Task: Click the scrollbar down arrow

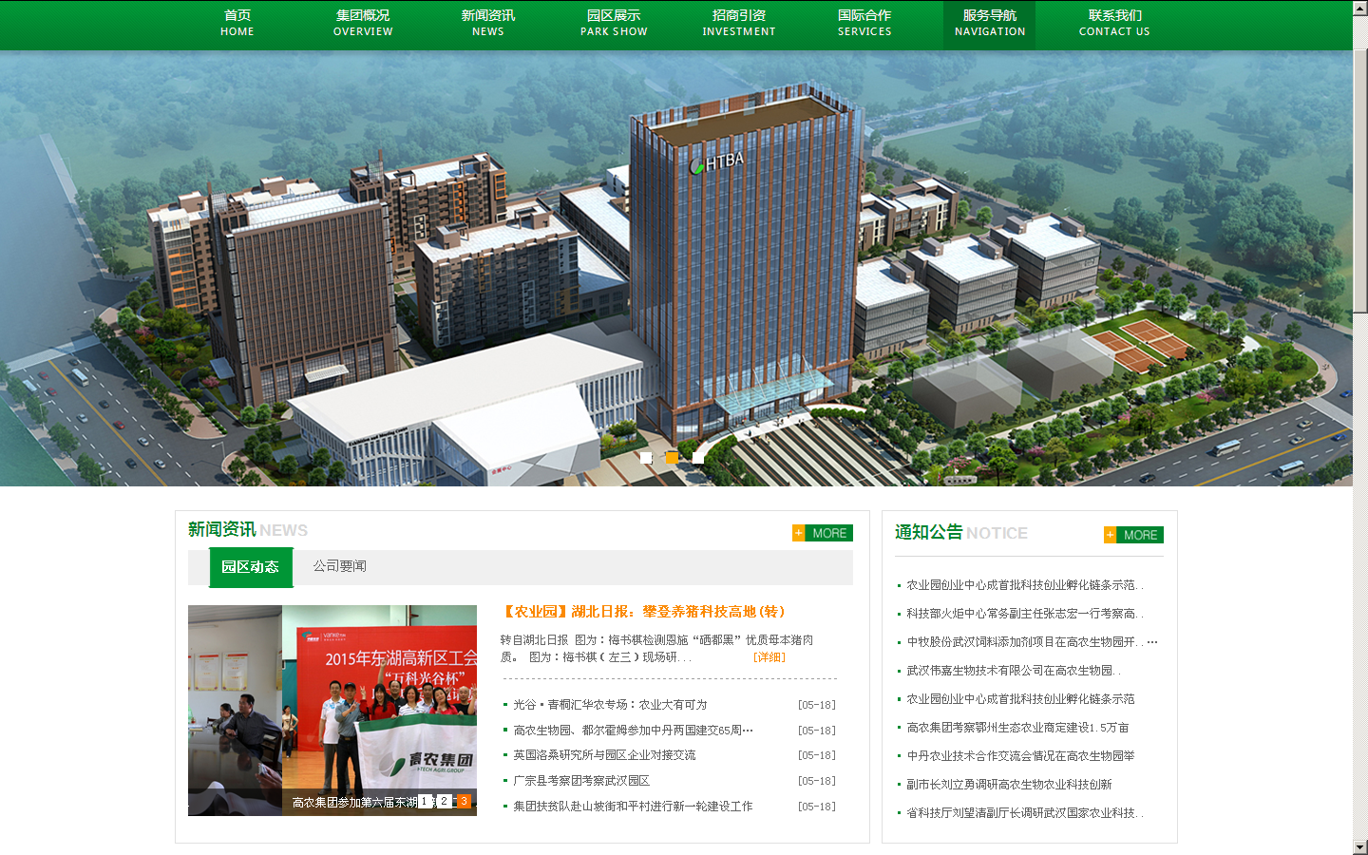Action: click(1360, 846)
